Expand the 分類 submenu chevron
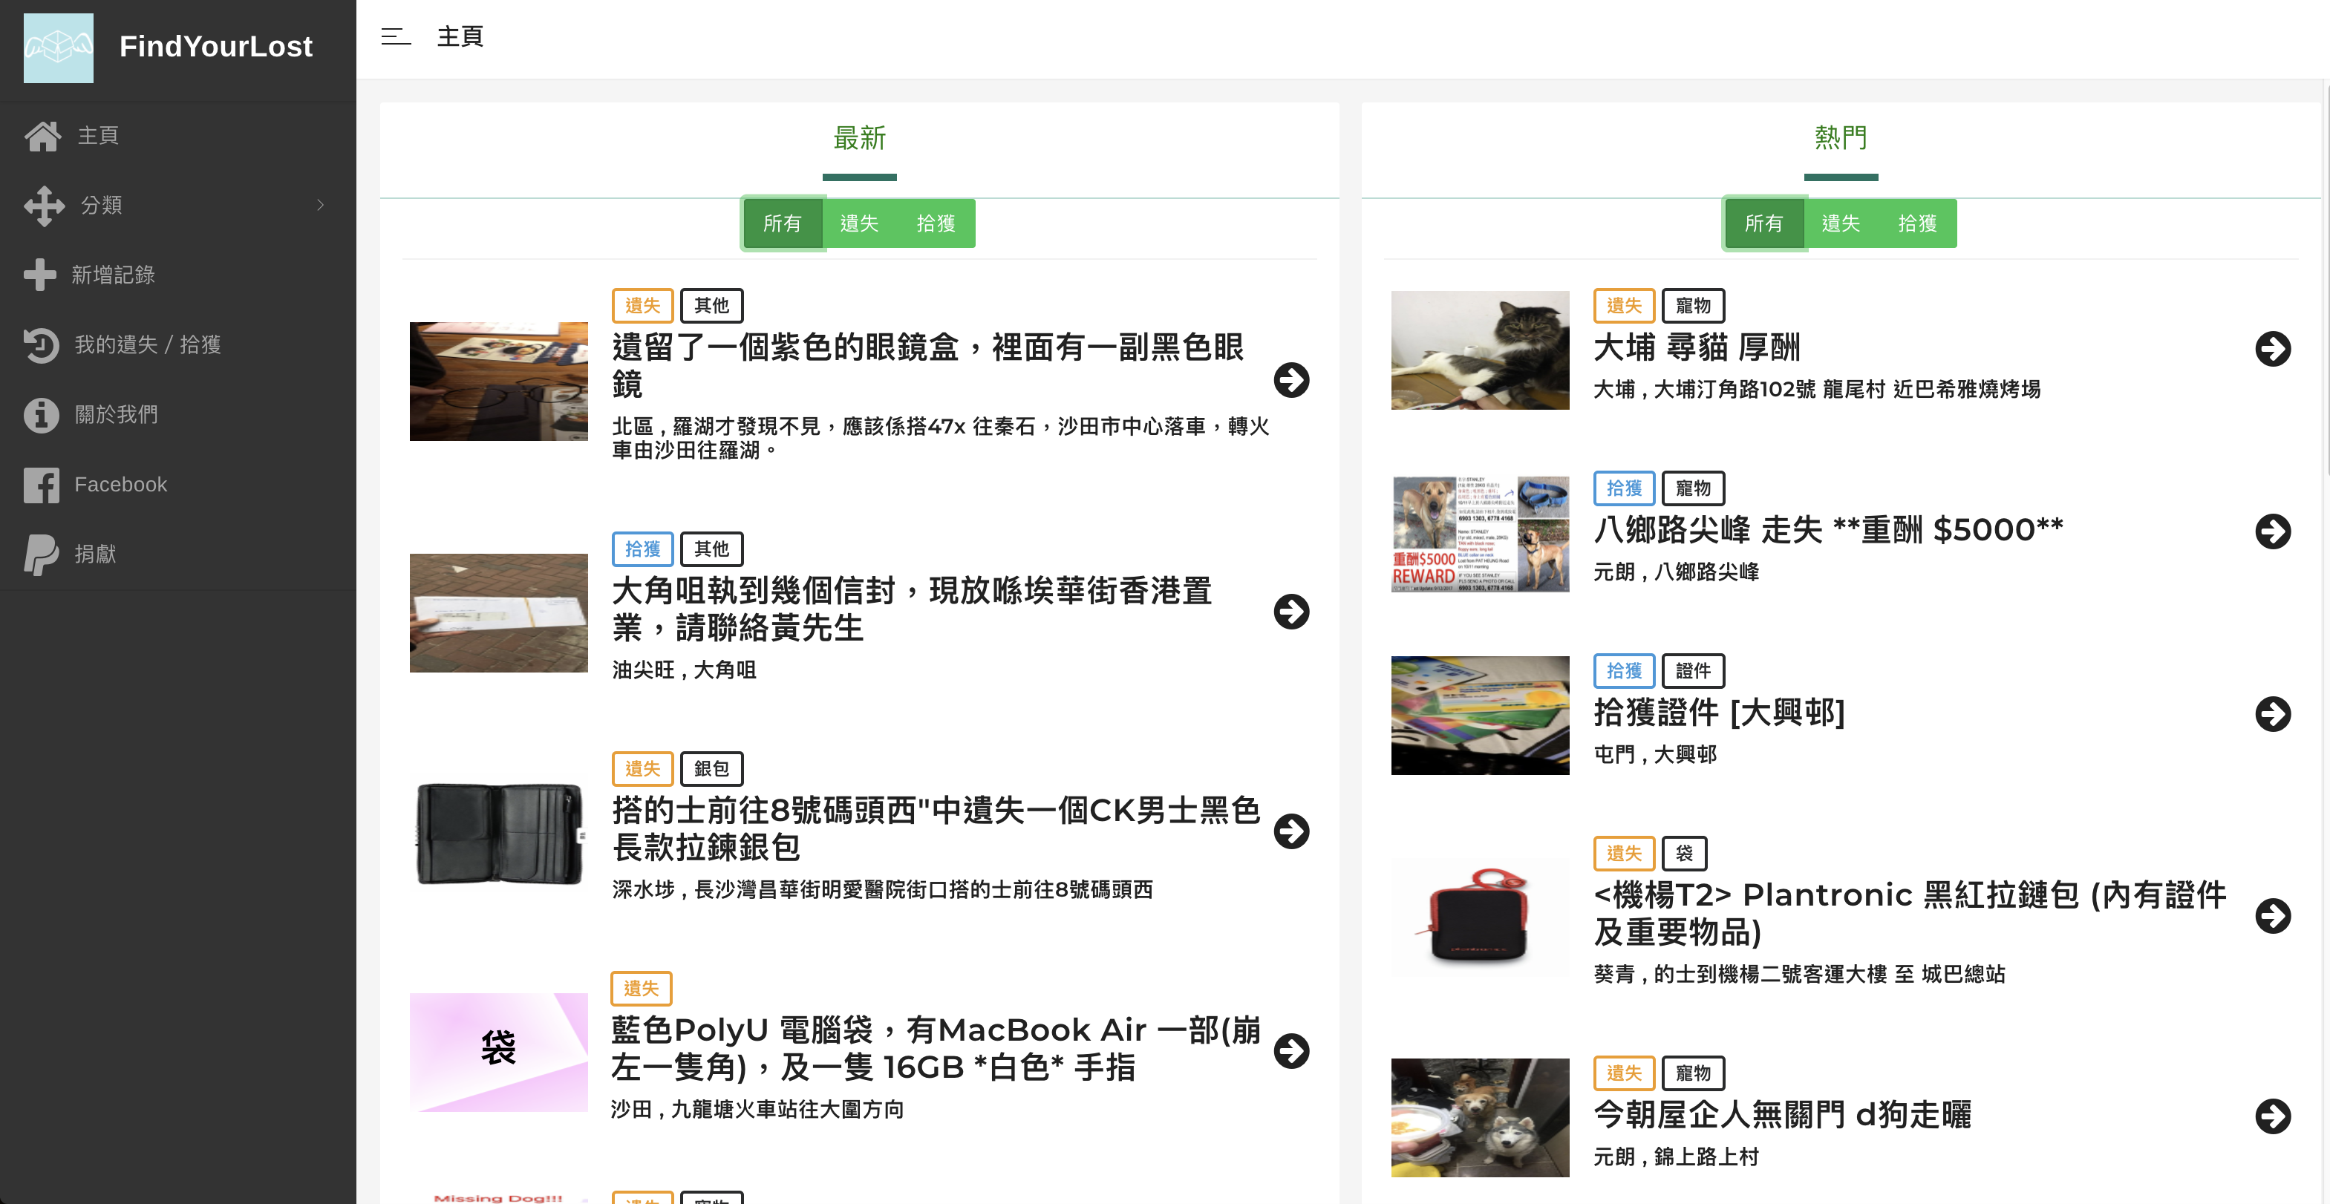The height and width of the screenshot is (1204, 2330). pos(320,205)
